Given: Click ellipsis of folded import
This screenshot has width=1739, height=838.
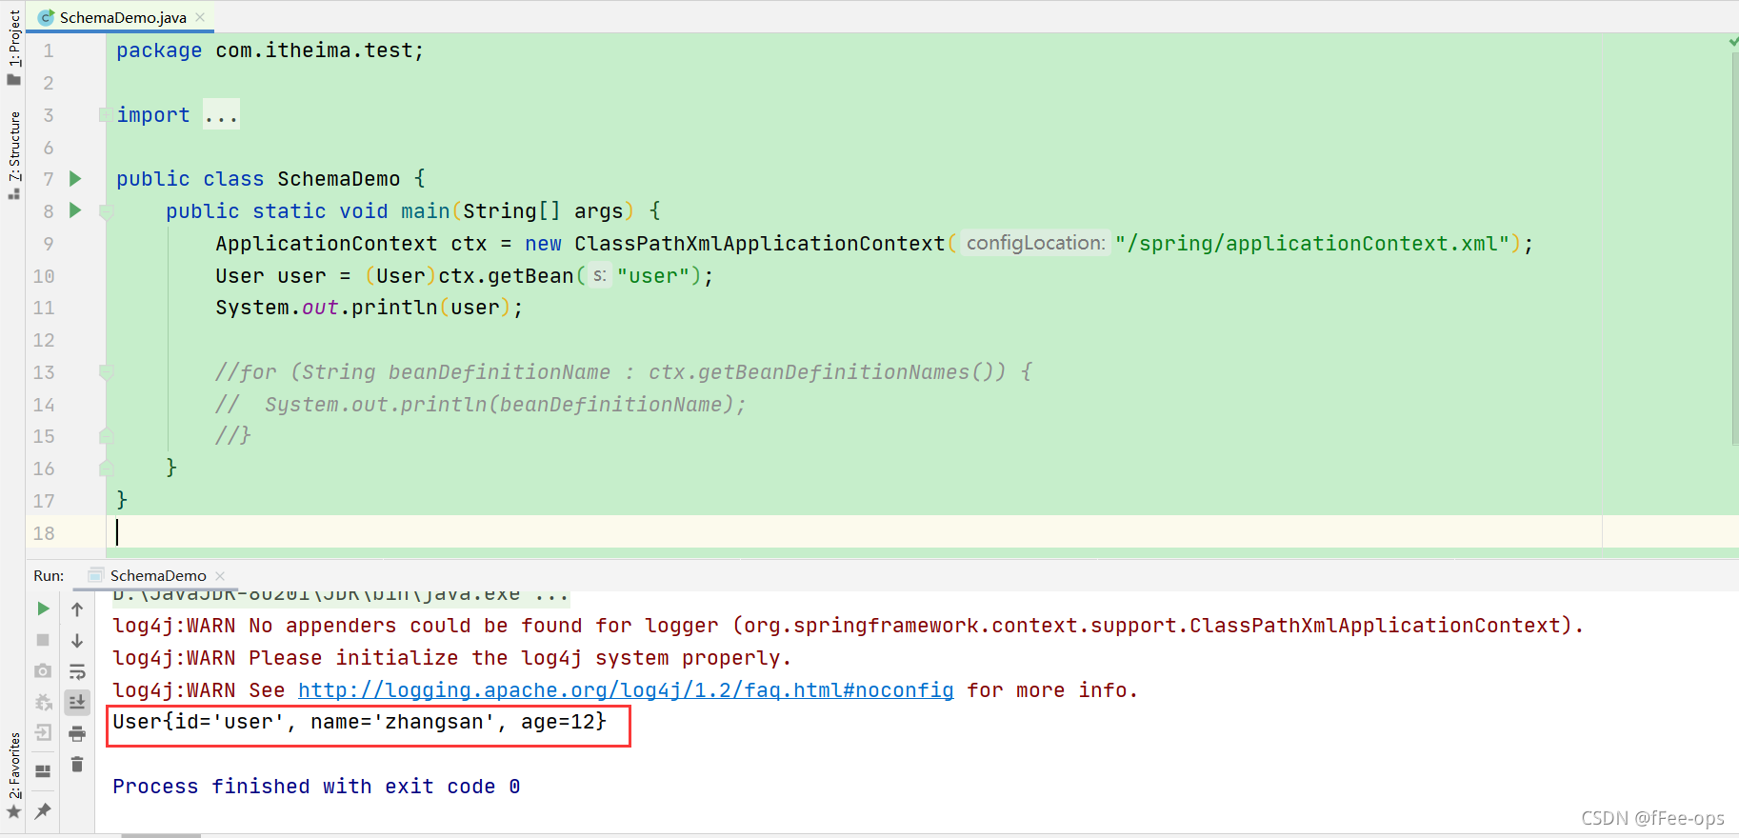Looking at the screenshot, I should pyautogui.click(x=221, y=115).
